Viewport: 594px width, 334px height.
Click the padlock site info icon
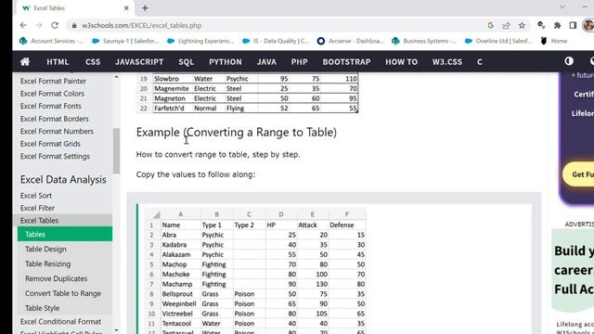click(74, 25)
